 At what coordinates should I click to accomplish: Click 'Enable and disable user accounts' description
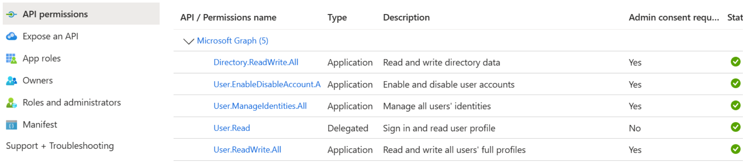(x=449, y=84)
